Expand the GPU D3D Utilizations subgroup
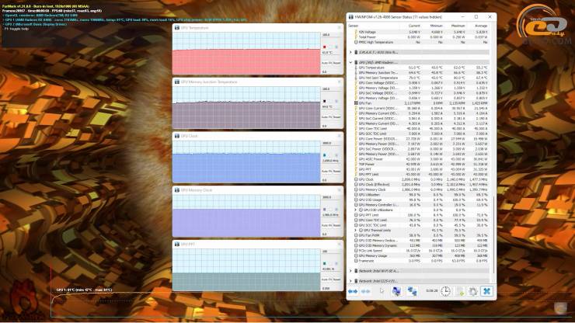The width and height of the screenshot is (575, 323). tap(356, 210)
